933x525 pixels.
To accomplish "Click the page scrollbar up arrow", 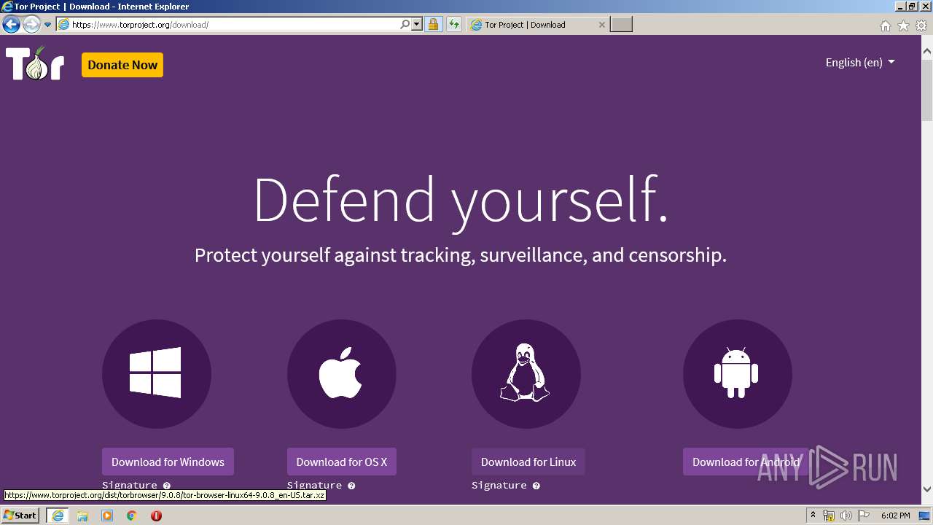I will tap(927, 51).
